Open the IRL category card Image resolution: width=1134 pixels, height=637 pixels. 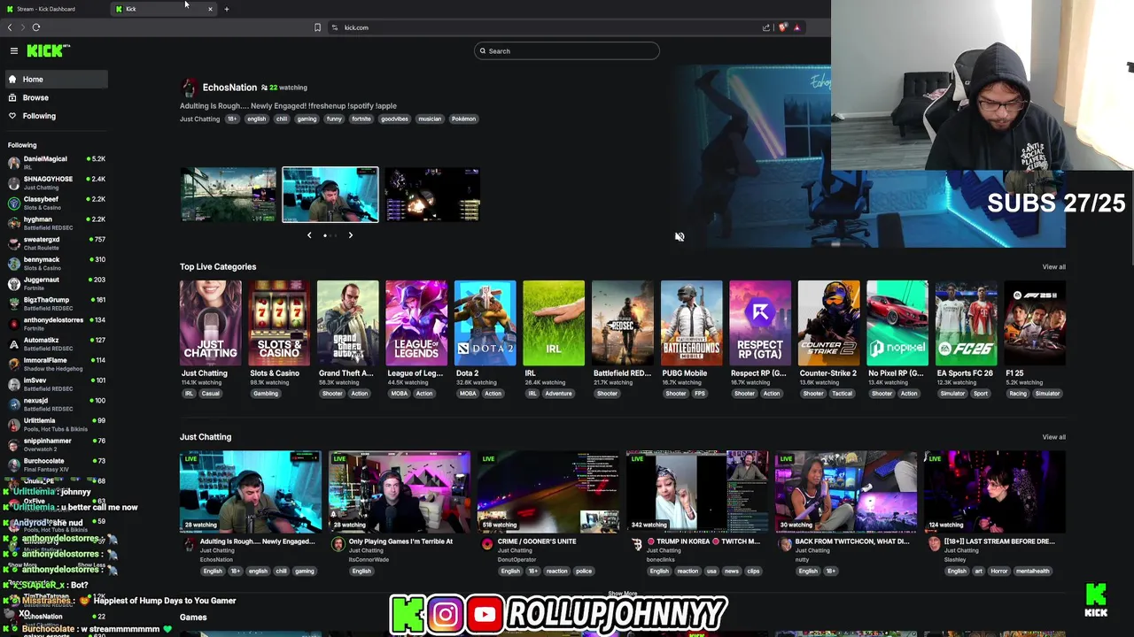(x=554, y=323)
